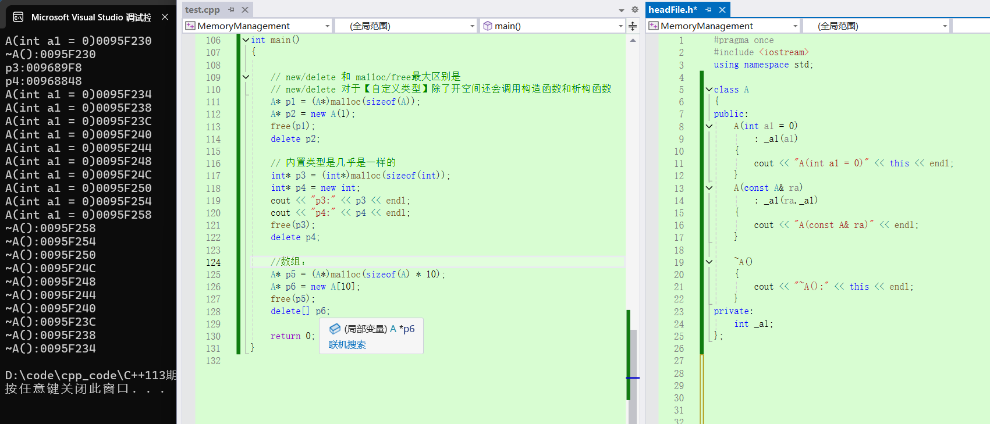This screenshot has height=424, width=990.
Task: Click 'A* p6 = new A[10];' line
Action: point(315,287)
